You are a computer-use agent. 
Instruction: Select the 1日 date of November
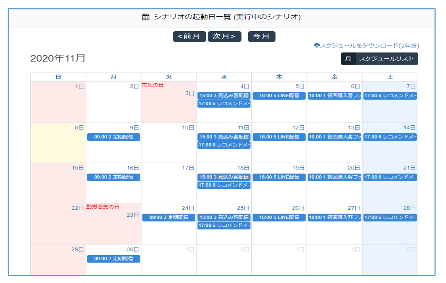coord(79,86)
